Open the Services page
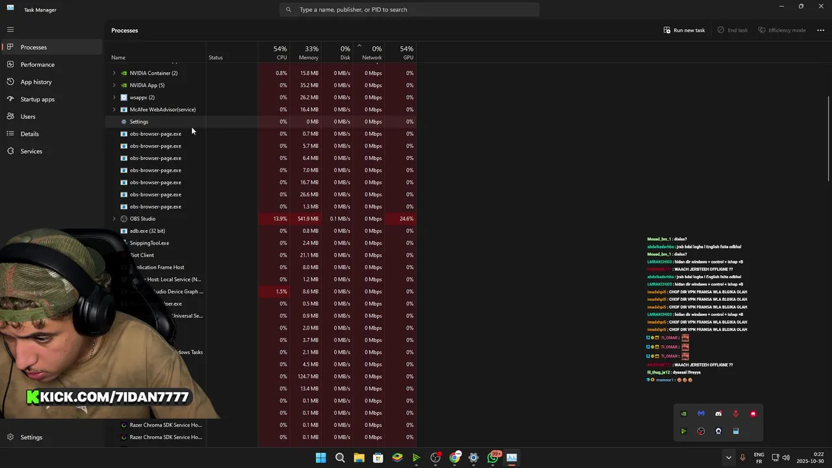 52,151
